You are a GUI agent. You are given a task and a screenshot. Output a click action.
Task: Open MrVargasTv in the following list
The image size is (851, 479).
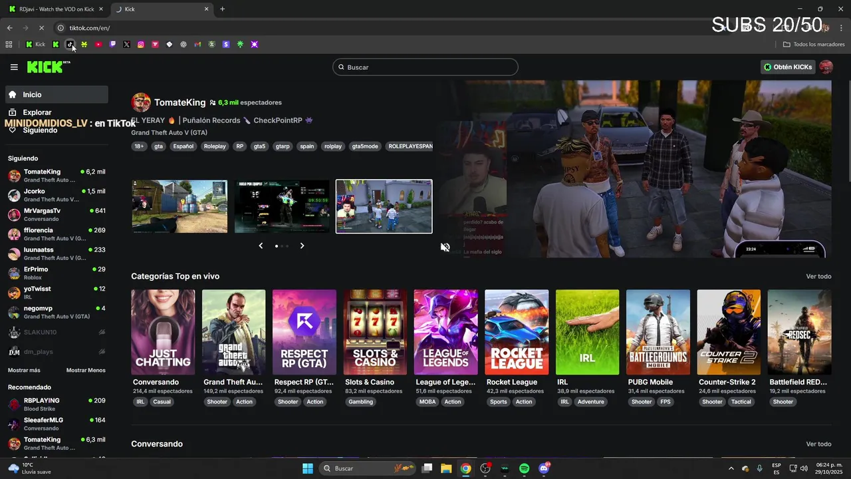(x=57, y=214)
